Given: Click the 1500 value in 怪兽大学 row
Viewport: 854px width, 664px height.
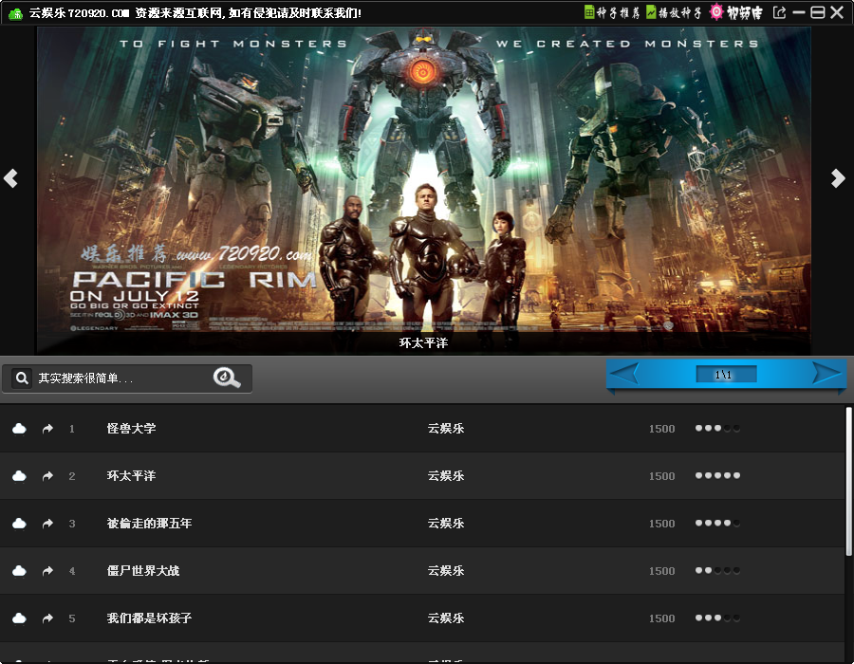Looking at the screenshot, I should point(661,429).
